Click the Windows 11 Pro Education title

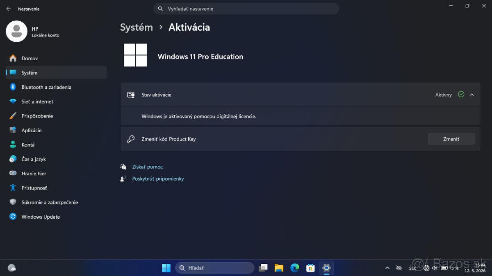point(200,57)
